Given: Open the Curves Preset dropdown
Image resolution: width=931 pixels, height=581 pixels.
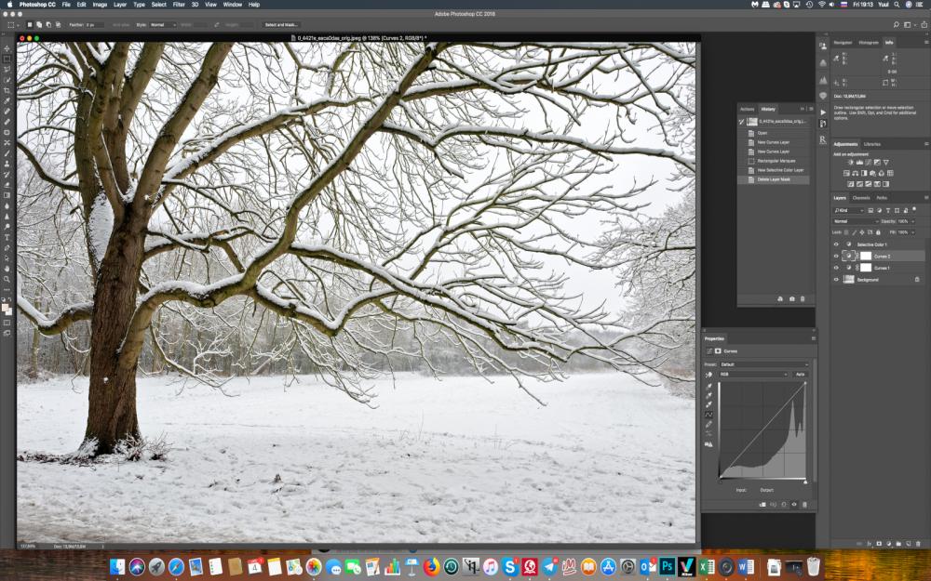Looking at the screenshot, I should (764, 364).
